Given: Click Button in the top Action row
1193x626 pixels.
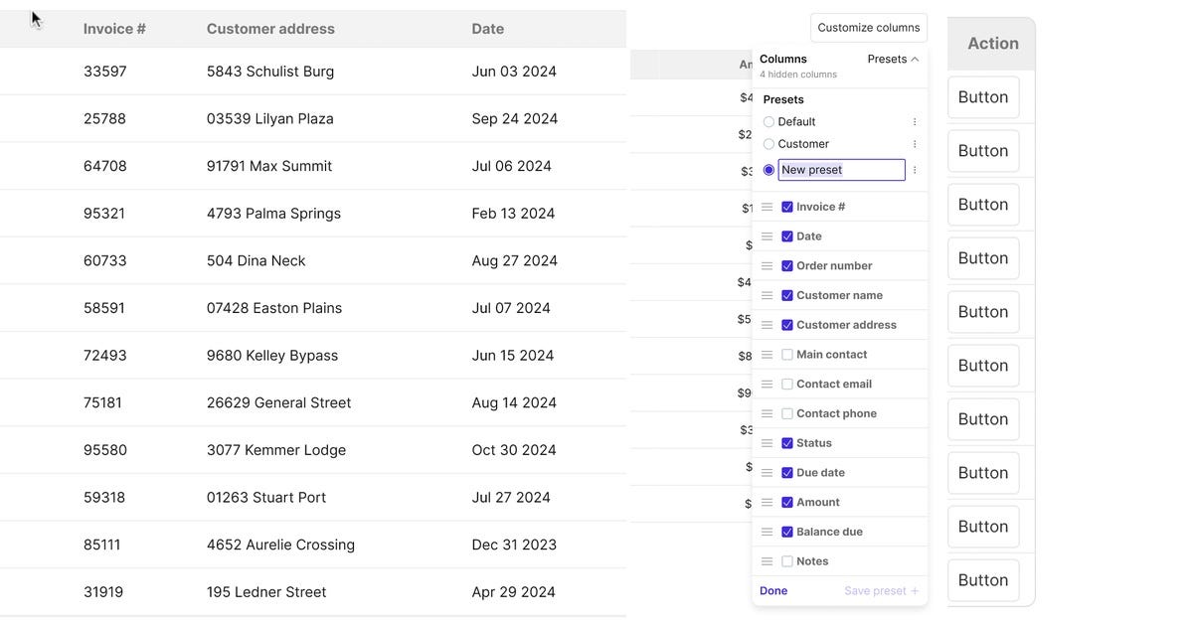Looking at the screenshot, I should pyautogui.click(x=982, y=96).
